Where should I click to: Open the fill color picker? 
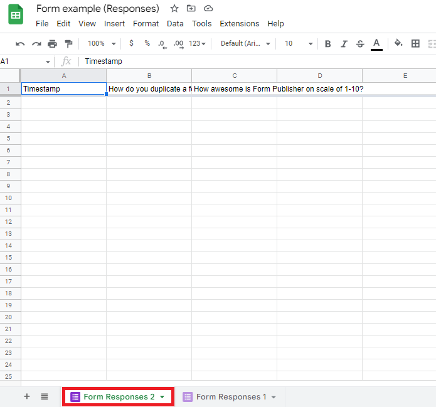(x=398, y=43)
